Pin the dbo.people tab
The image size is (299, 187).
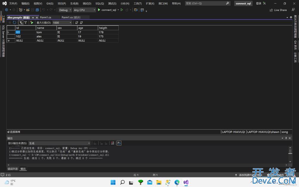coord(33,18)
